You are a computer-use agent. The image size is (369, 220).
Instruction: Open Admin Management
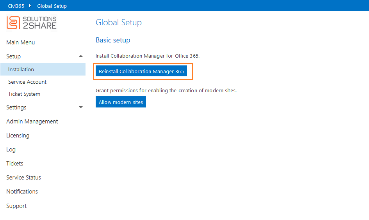click(32, 121)
